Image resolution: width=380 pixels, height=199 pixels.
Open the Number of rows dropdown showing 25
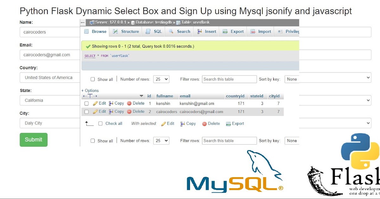pos(161,79)
